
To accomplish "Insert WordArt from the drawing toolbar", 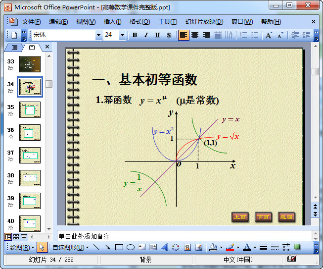I will point(165,247).
